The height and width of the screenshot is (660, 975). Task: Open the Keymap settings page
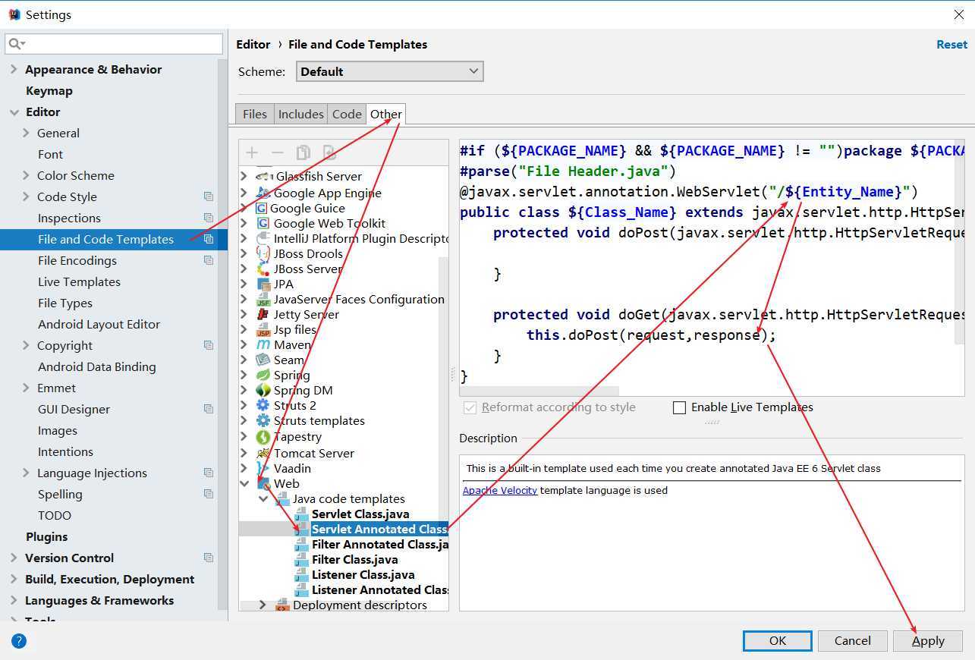49,90
